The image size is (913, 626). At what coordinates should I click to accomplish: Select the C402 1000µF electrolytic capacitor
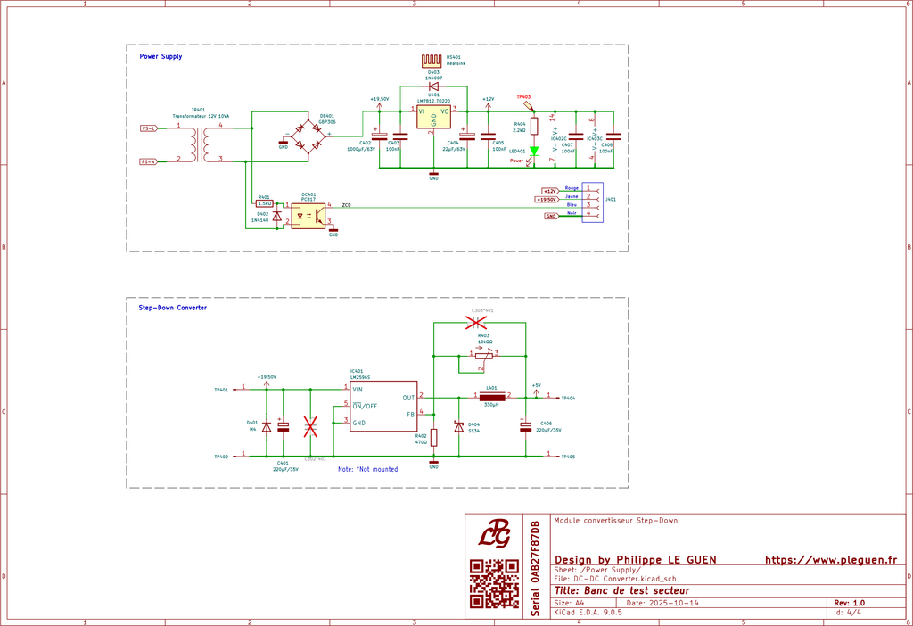(380, 136)
